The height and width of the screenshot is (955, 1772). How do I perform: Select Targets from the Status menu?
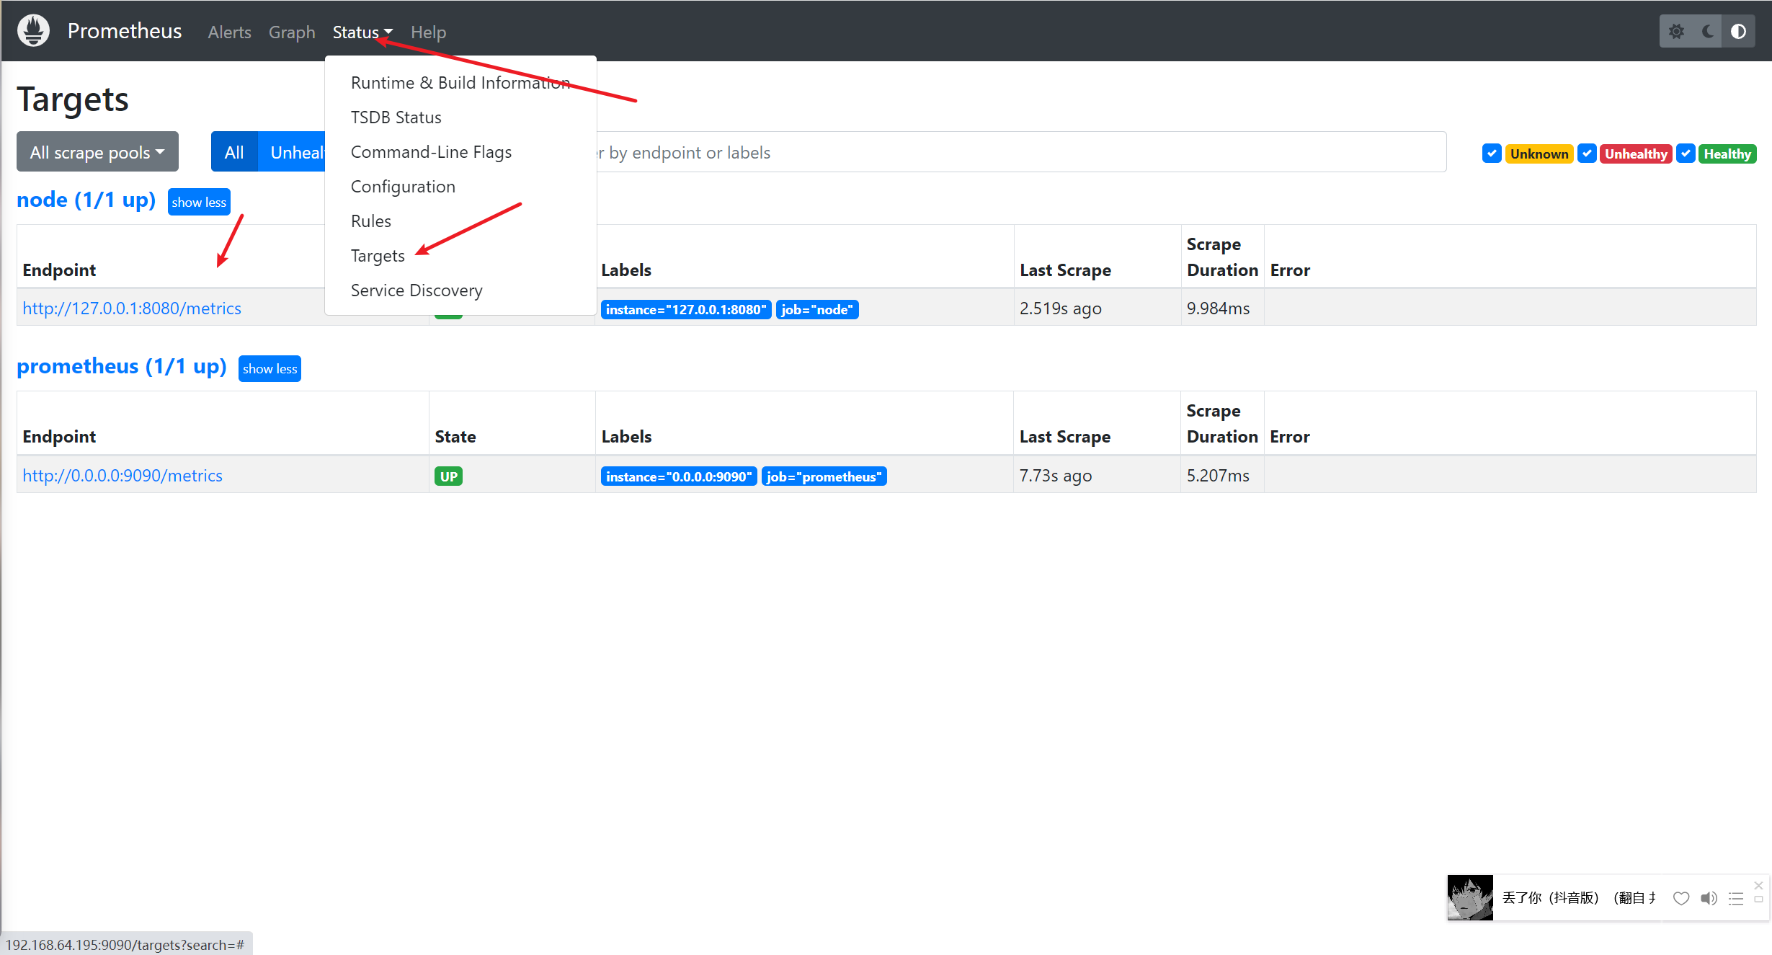[378, 256]
